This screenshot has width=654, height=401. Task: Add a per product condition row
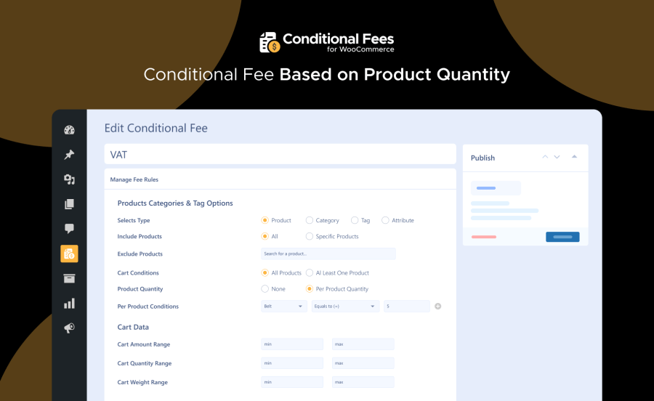coord(438,307)
